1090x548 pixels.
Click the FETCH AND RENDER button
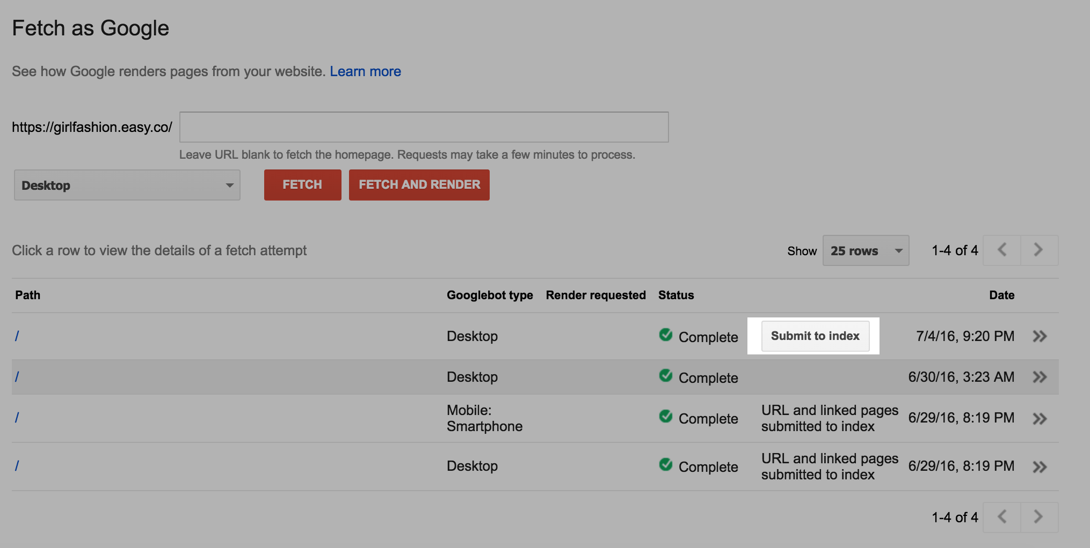click(419, 185)
